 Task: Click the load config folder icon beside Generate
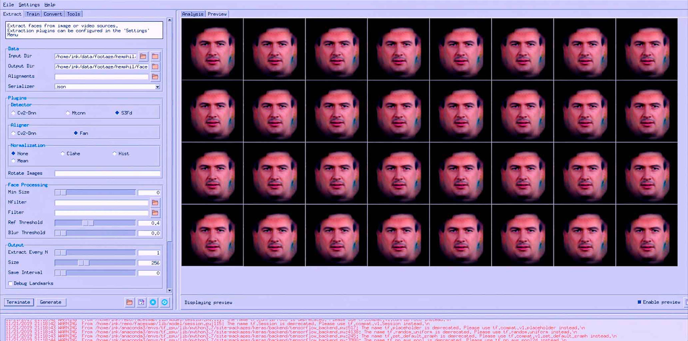129,302
